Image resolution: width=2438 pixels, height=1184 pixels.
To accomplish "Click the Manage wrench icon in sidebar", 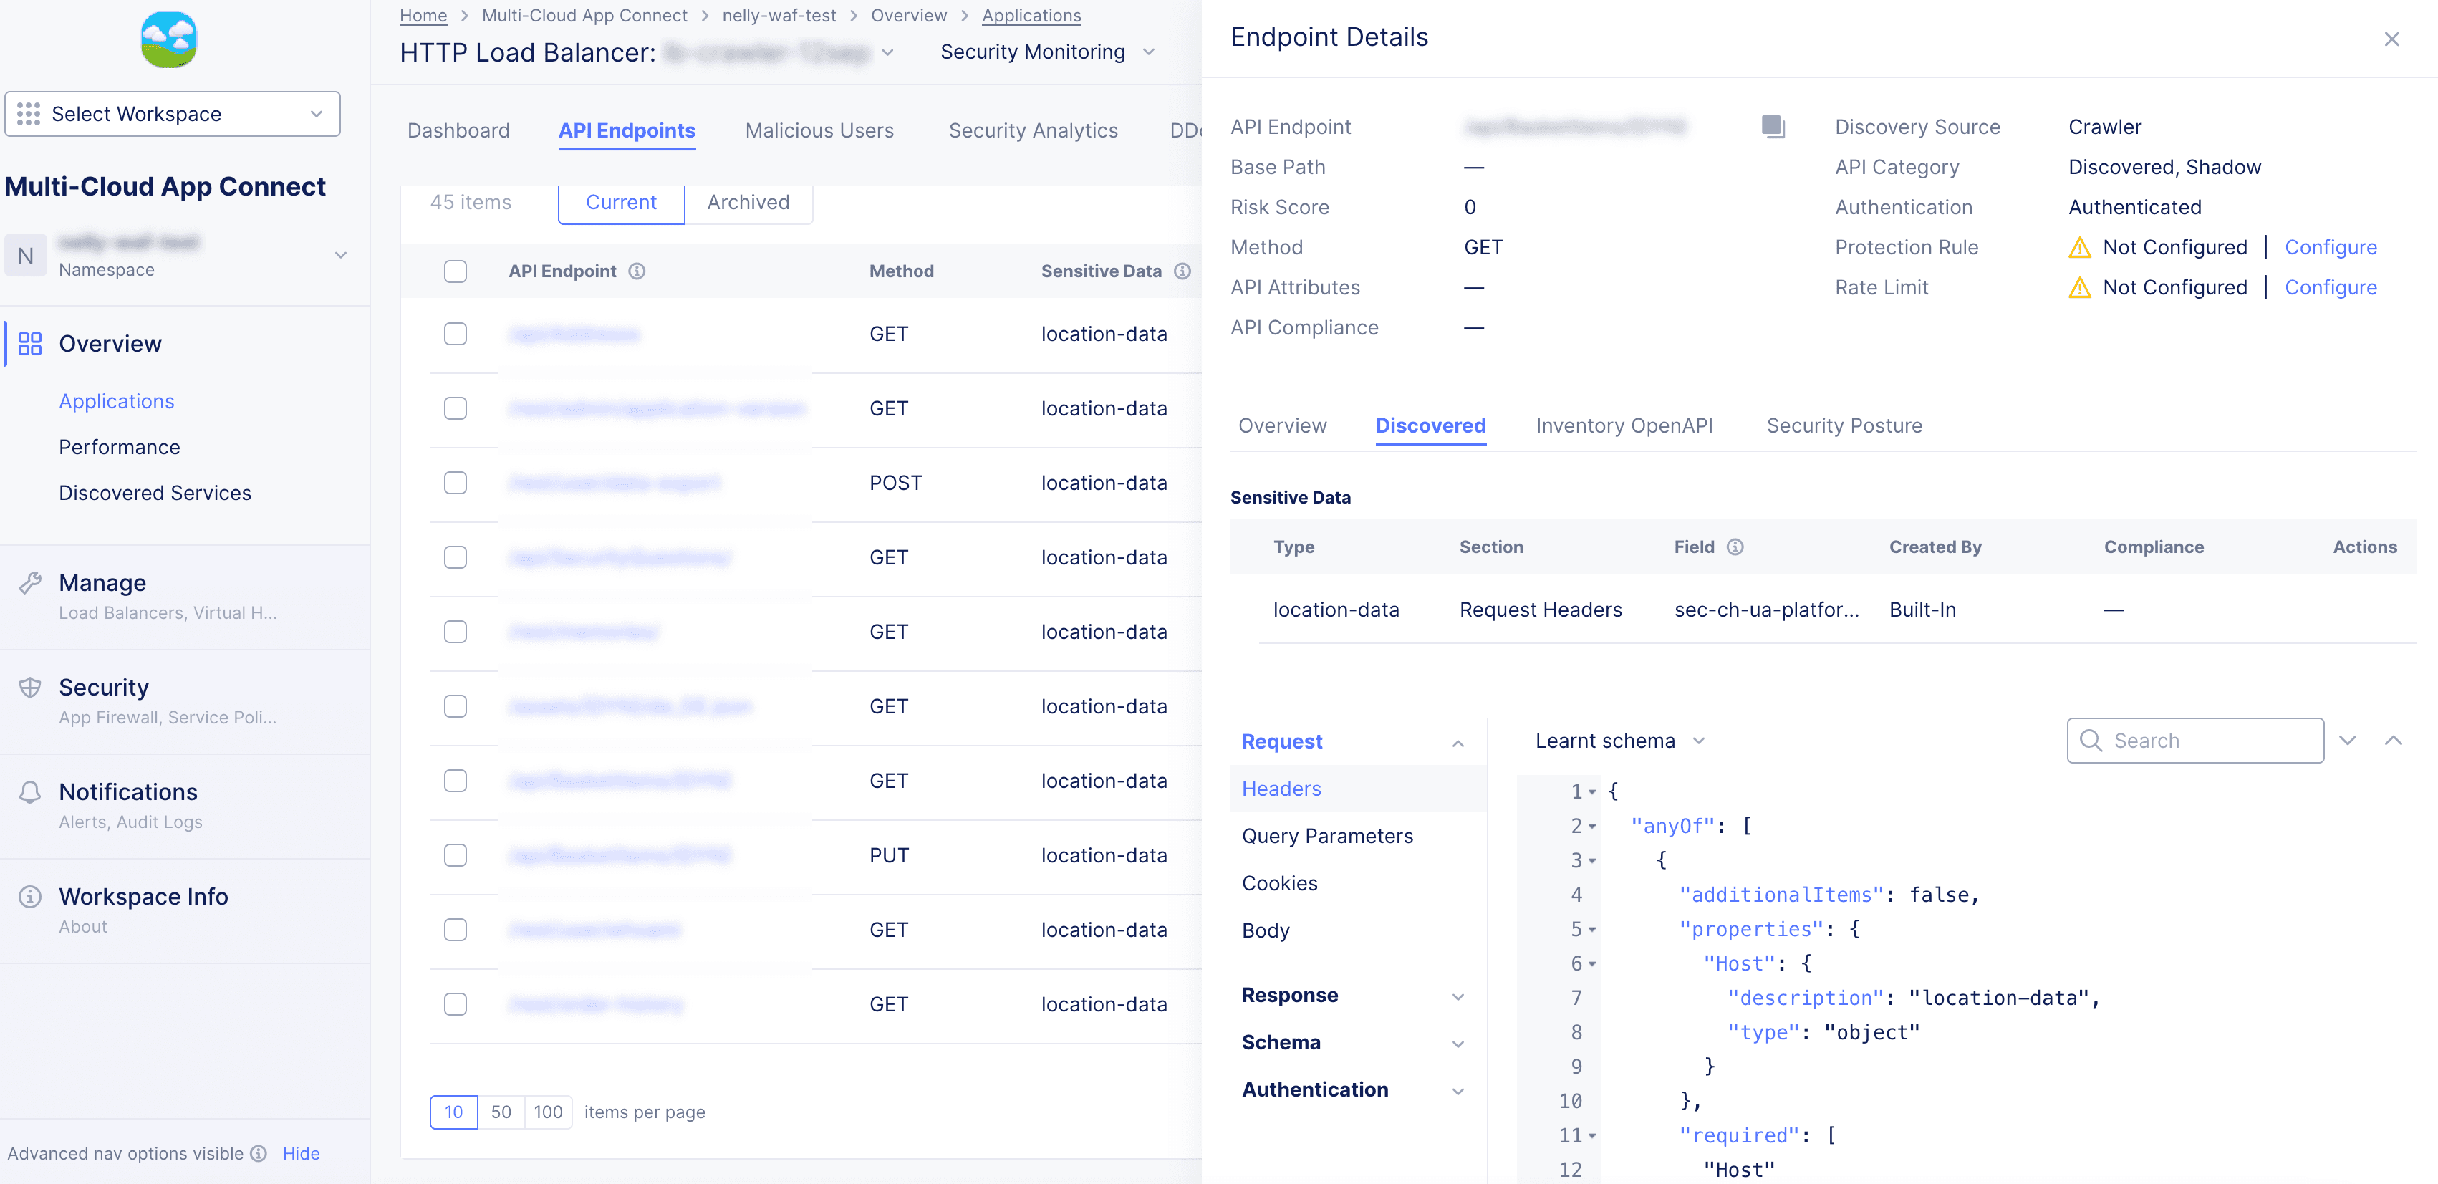I will click(30, 582).
